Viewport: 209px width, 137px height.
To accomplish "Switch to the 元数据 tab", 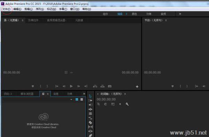I will click(x=79, y=20).
